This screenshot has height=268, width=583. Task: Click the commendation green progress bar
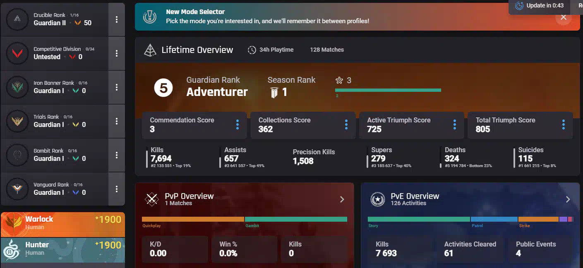pos(388,90)
